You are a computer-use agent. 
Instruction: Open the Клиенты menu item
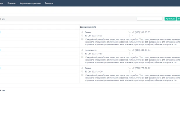tap(11, 3)
